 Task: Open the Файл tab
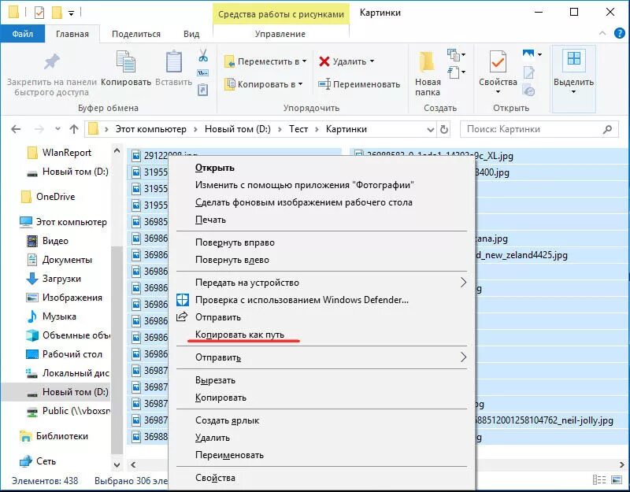23,34
